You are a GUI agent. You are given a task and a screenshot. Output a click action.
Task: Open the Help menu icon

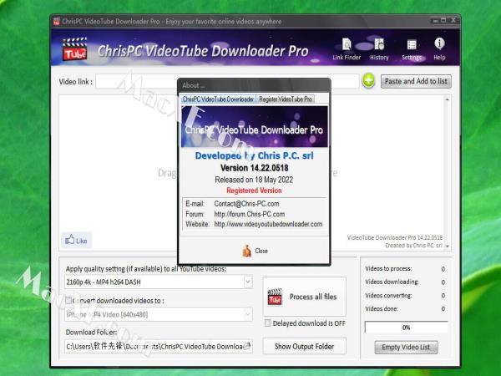point(439,48)
